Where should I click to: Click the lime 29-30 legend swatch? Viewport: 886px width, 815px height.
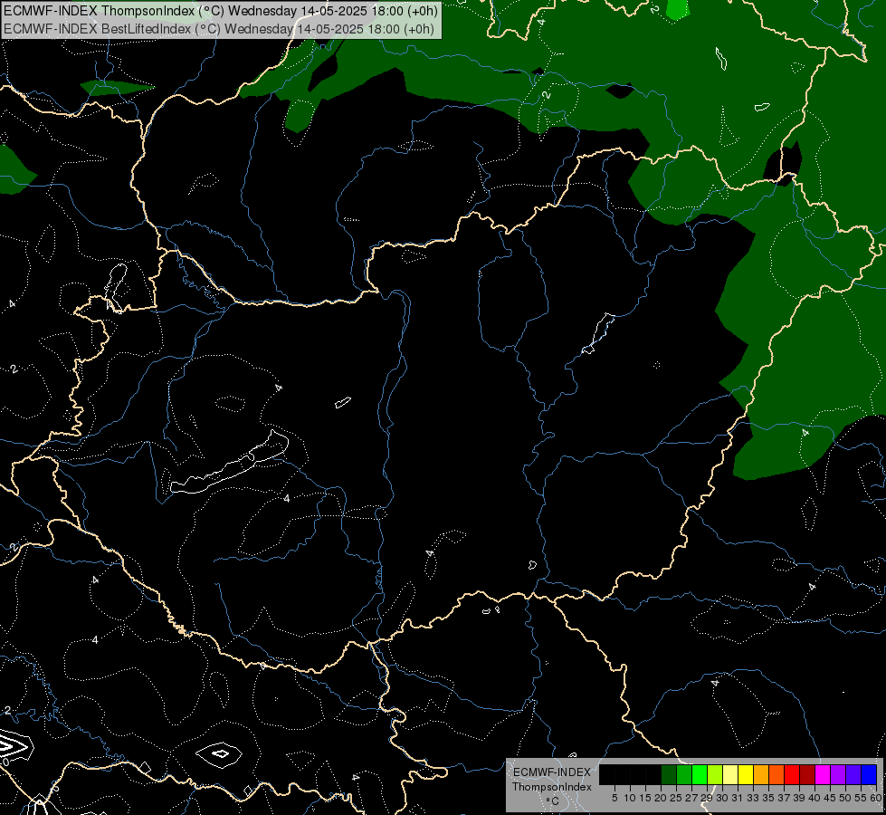(715, 774)
